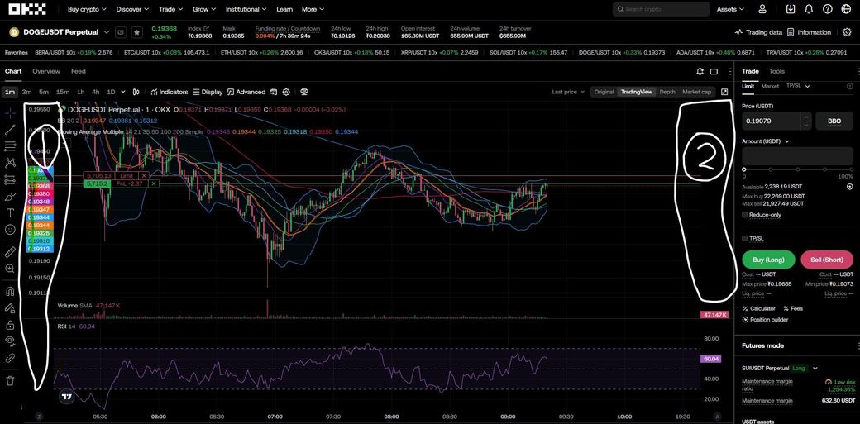Select the text annotation tool
The image size is (860, 424).
click(x=10, y=213)
